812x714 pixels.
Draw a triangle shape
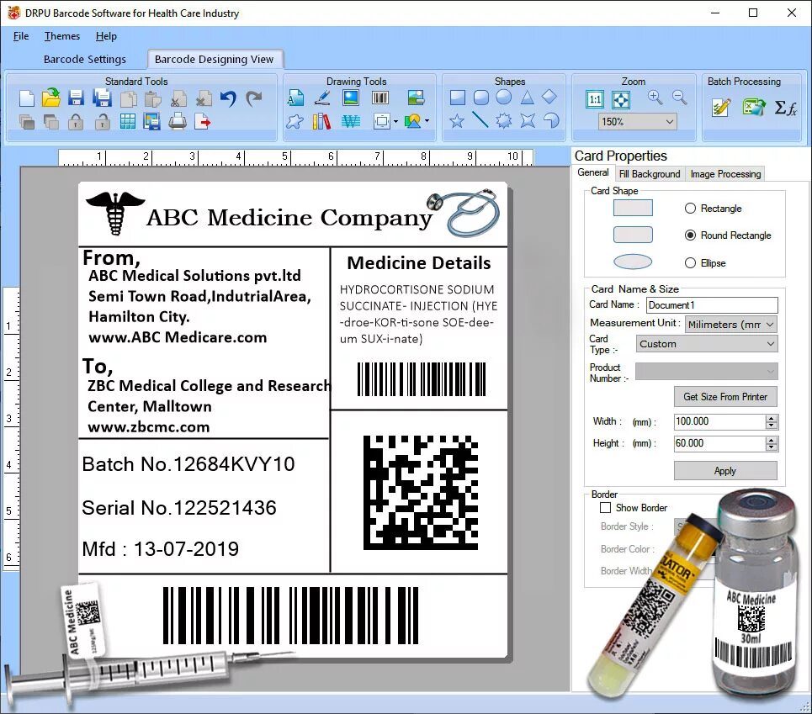528,97
